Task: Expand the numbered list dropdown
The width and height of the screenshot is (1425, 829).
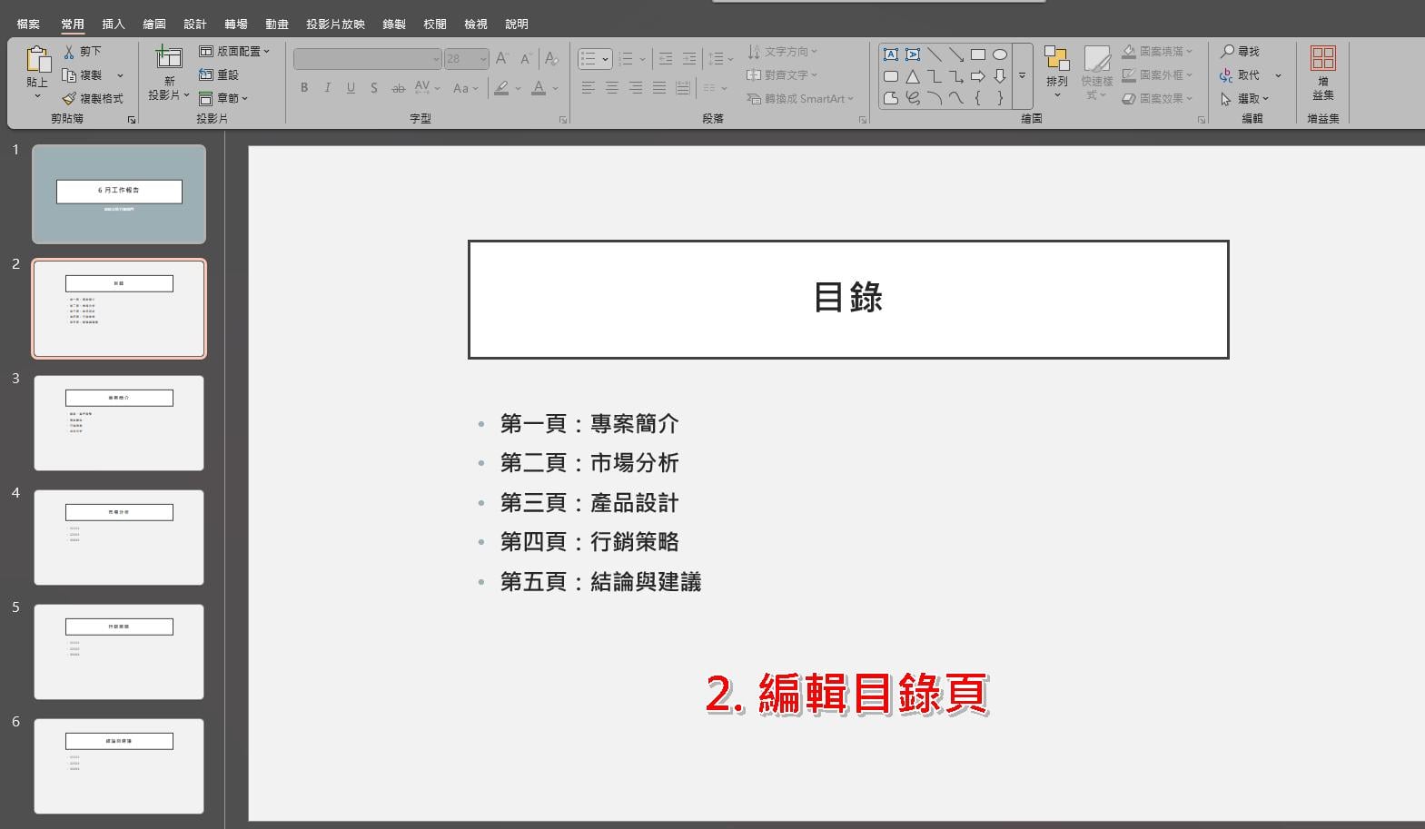Action: click(642, 59)
